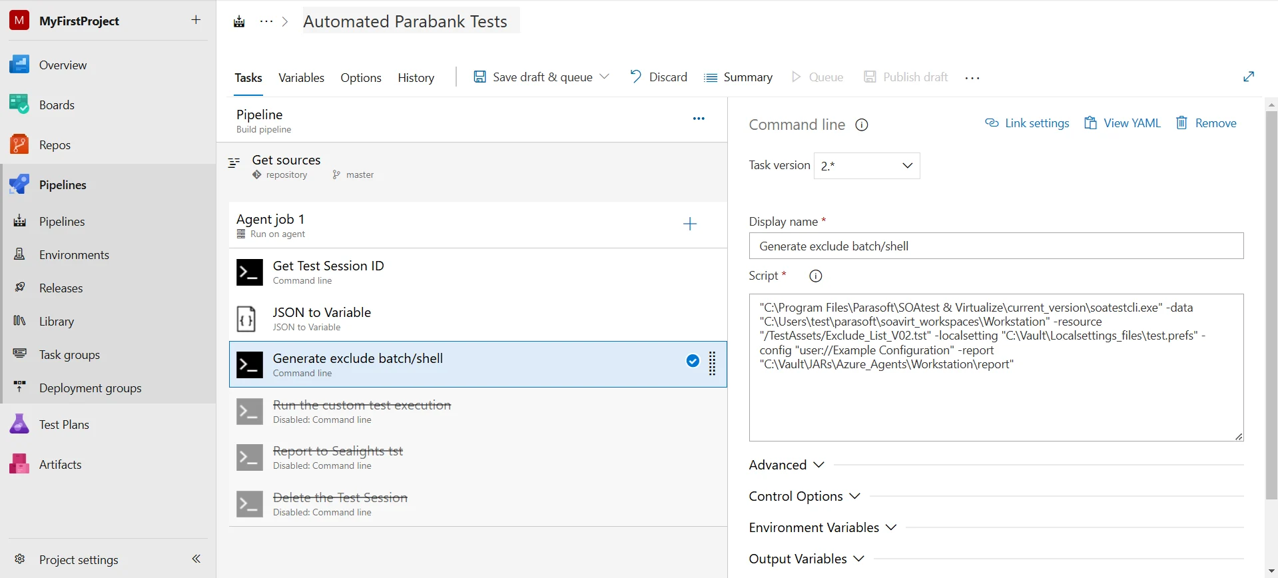Click the drag handle on Generate exclude task
This screenshot has height=578, width=1278.
coord(713,364)
